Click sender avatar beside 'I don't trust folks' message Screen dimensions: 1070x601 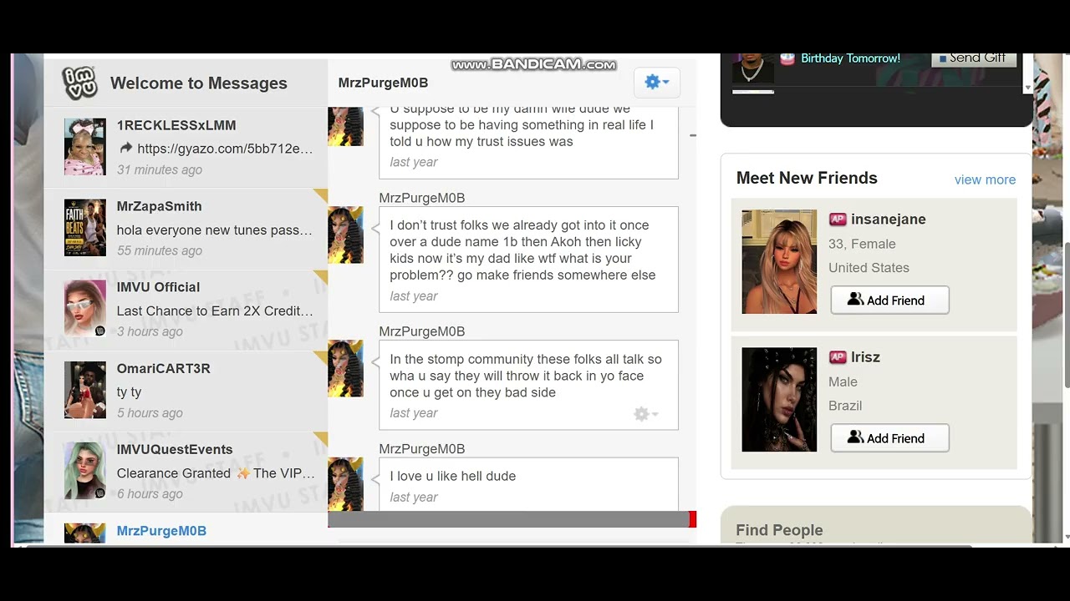tap(345, 235)
